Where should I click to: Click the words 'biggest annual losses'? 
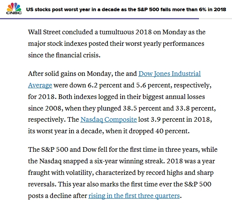(164, 96)
